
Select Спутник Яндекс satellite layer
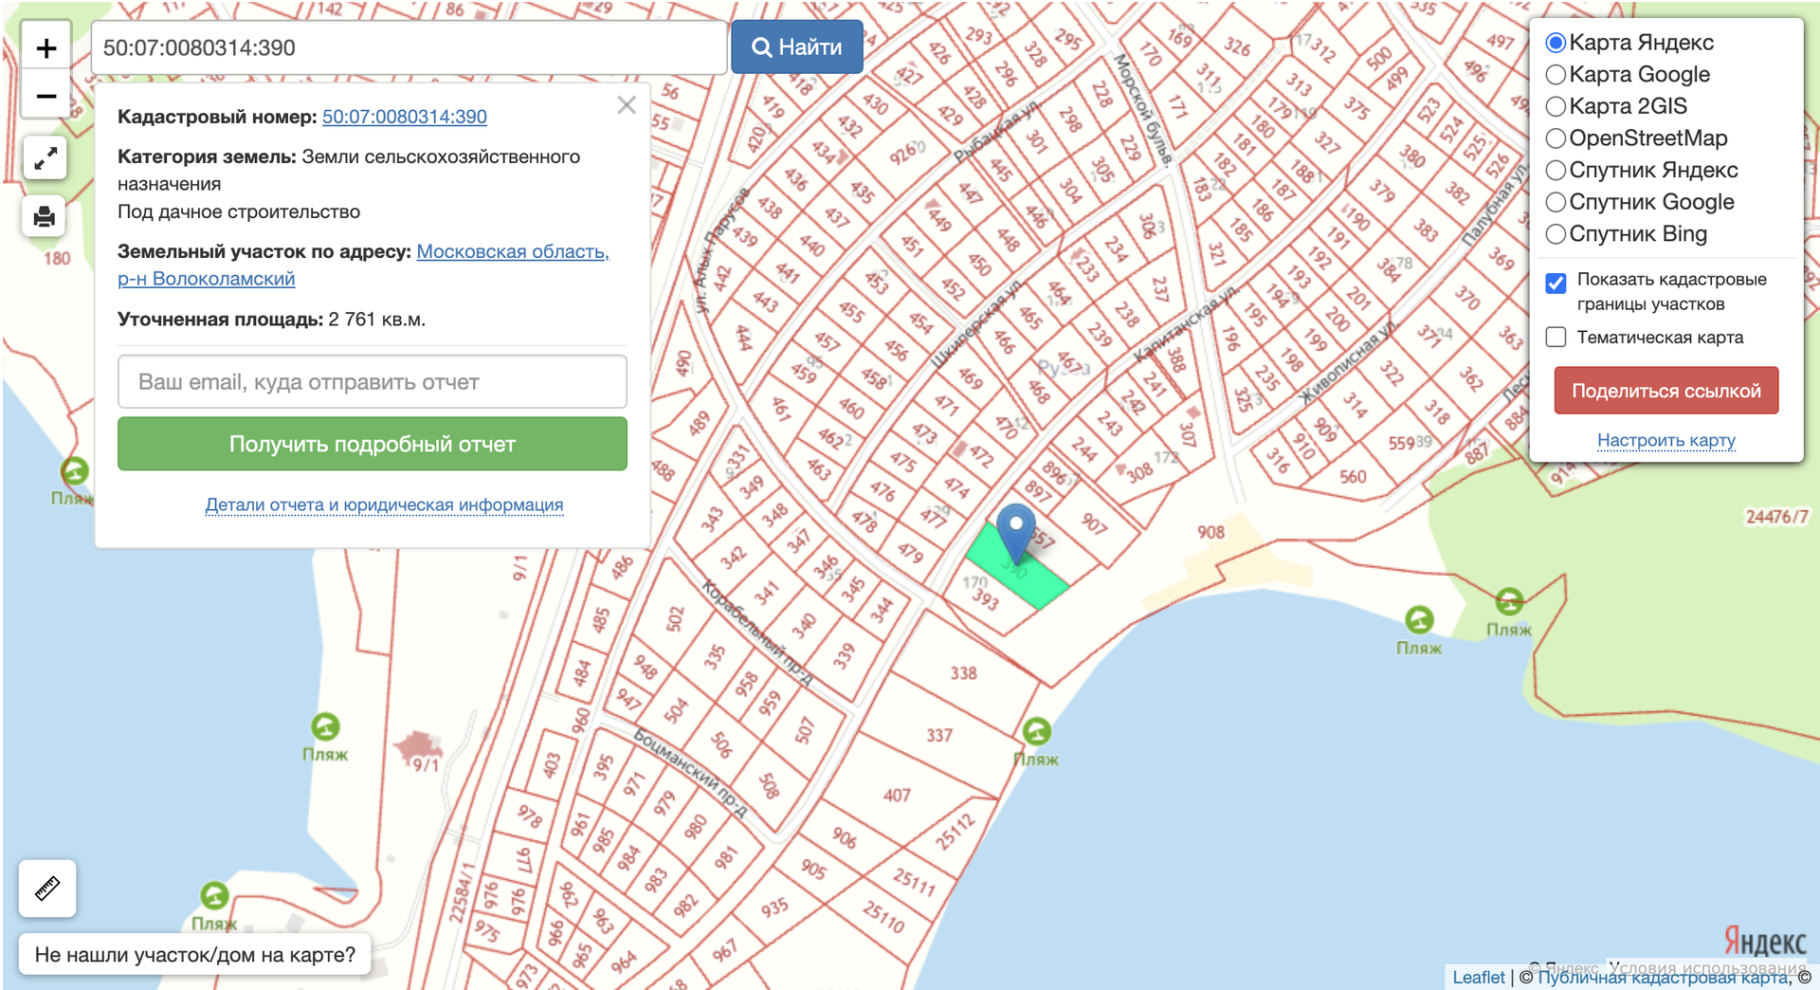tap(1556, 171)
